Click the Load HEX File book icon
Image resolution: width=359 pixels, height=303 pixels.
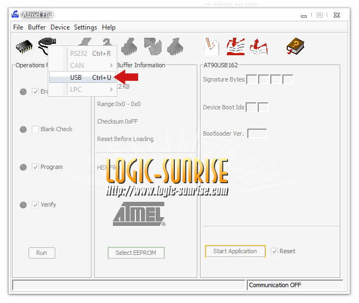pos(236,46)
